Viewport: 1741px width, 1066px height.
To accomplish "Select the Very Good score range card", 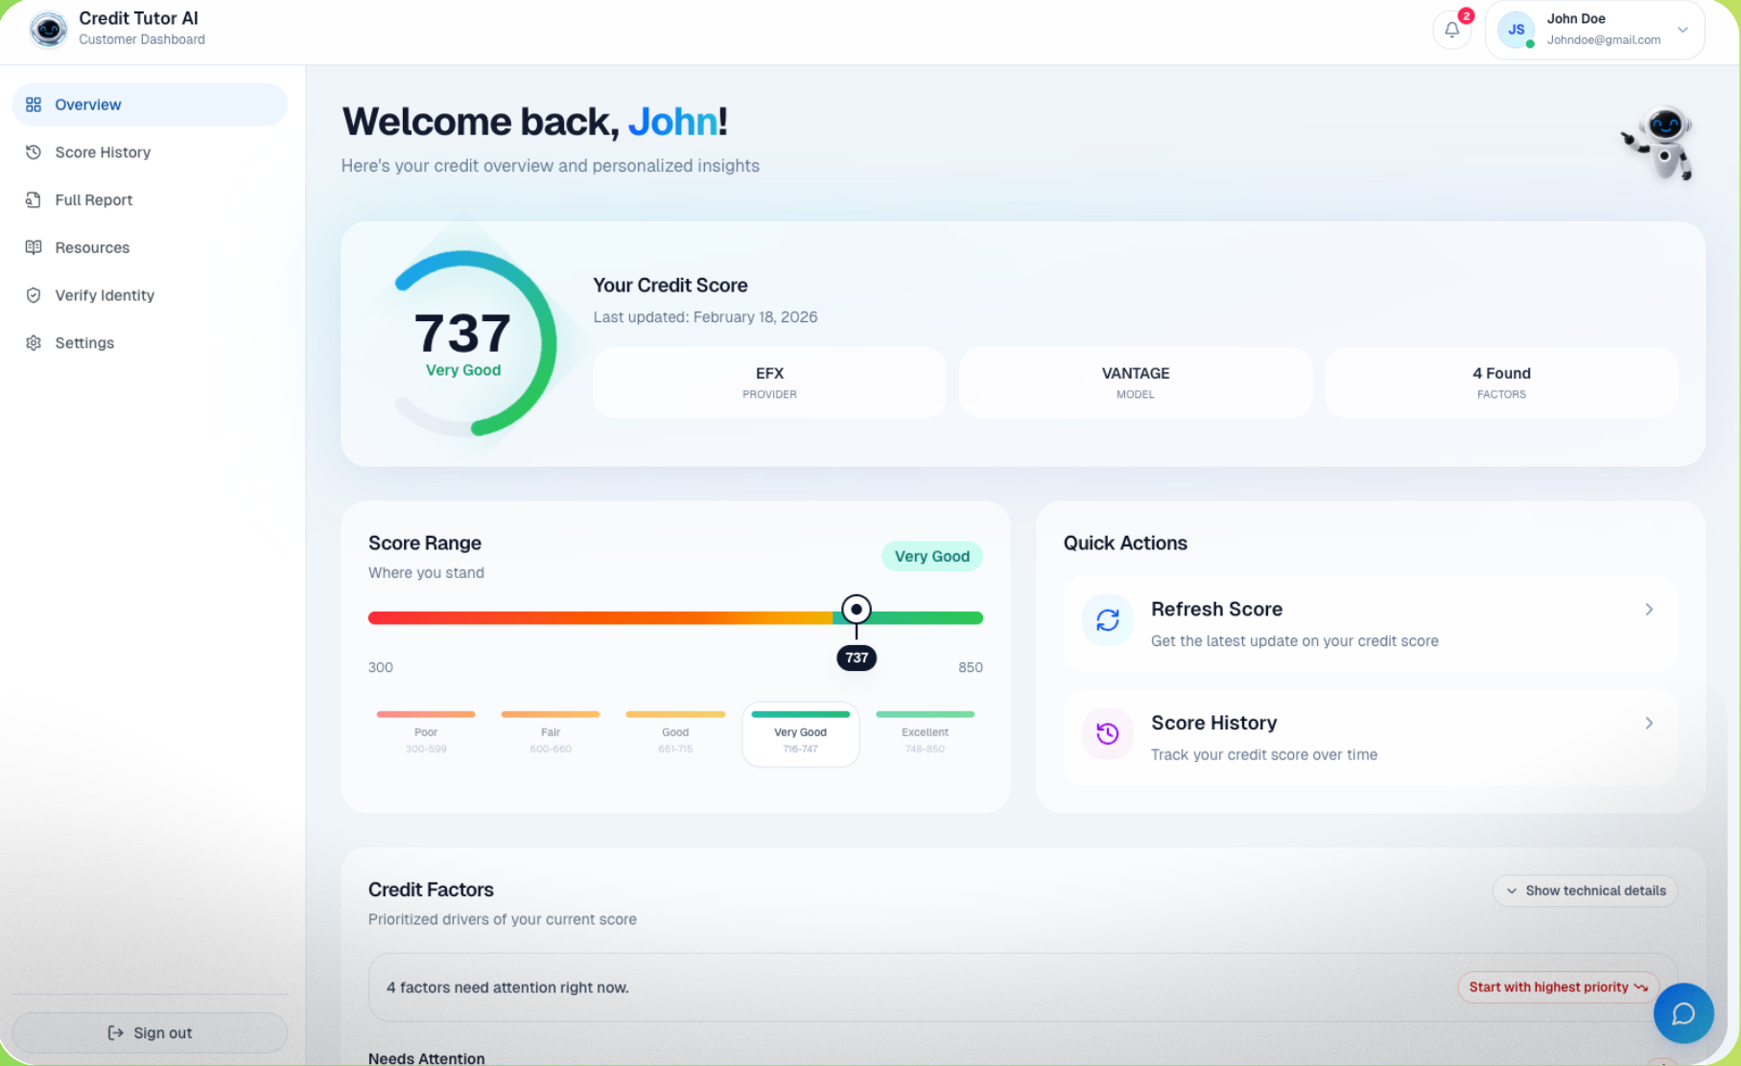I will pyautogui.click(x=800, y=735).
